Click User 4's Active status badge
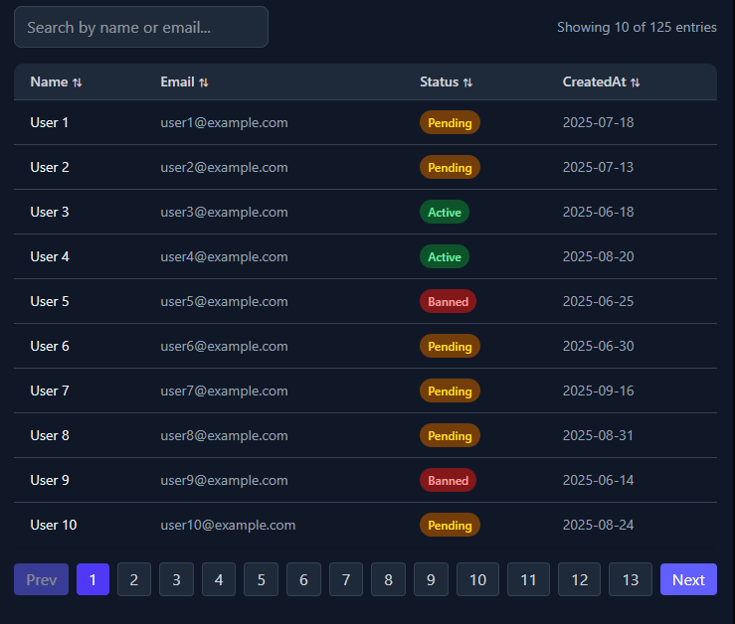The width and height of the screenshot is (735, 624). (x=445, y=256)
